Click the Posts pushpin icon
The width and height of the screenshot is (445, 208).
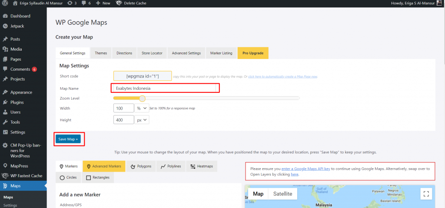pos(5,39)
